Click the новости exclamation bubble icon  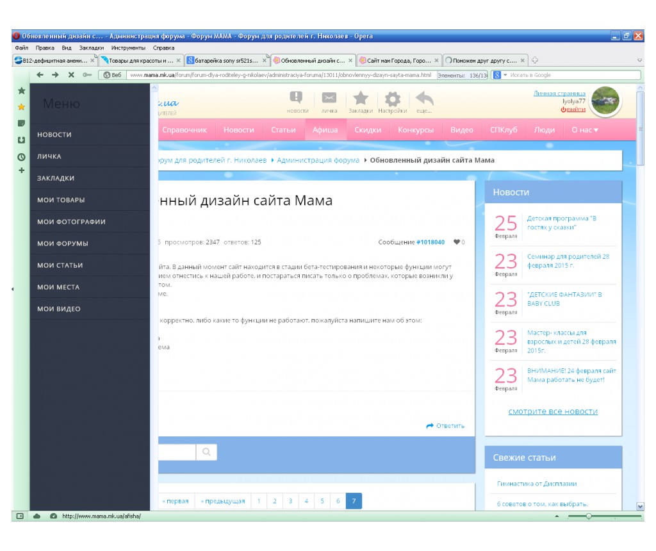point(297,98)
